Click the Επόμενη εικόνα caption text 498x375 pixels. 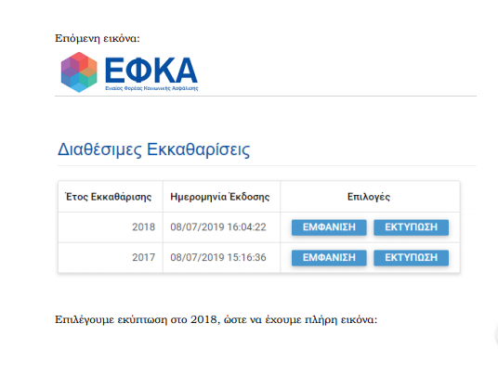[x=98, y=38]
